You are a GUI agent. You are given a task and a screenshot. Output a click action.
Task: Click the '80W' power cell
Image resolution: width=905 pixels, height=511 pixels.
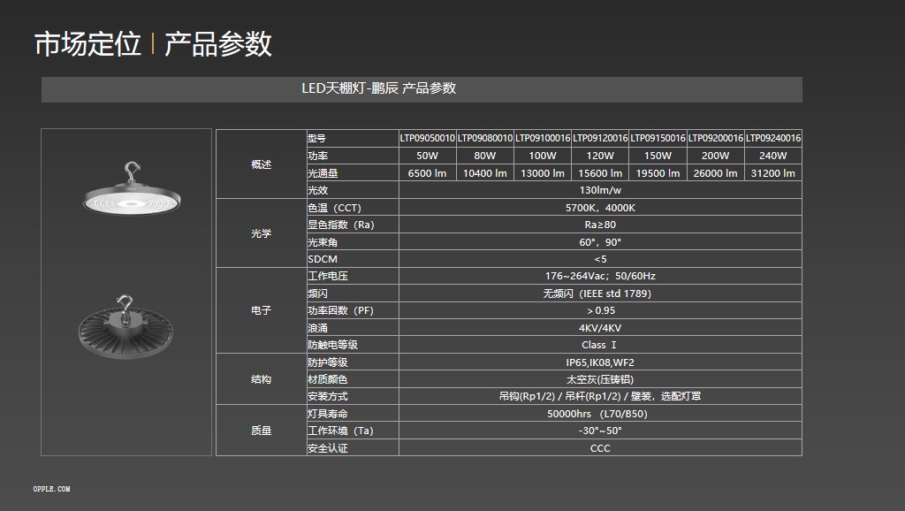tap(485, 156)
